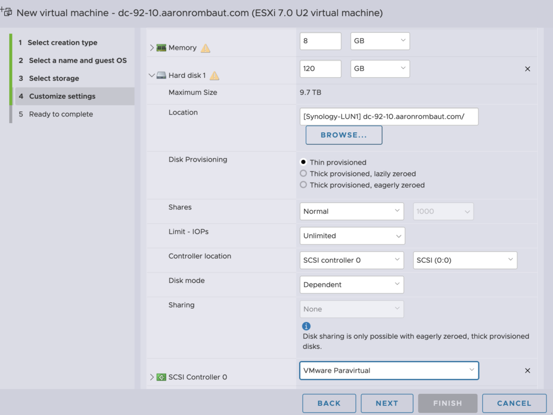Open the VMware Paravirtual controller dropdown
This screenshot has height=415, width=553.
click(x=389, y=371)
